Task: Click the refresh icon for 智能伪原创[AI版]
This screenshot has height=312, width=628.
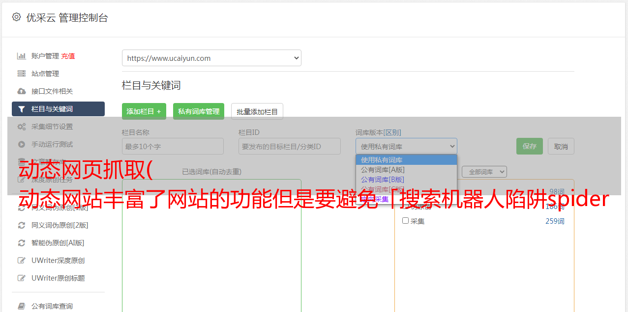Action: point(22,243)
